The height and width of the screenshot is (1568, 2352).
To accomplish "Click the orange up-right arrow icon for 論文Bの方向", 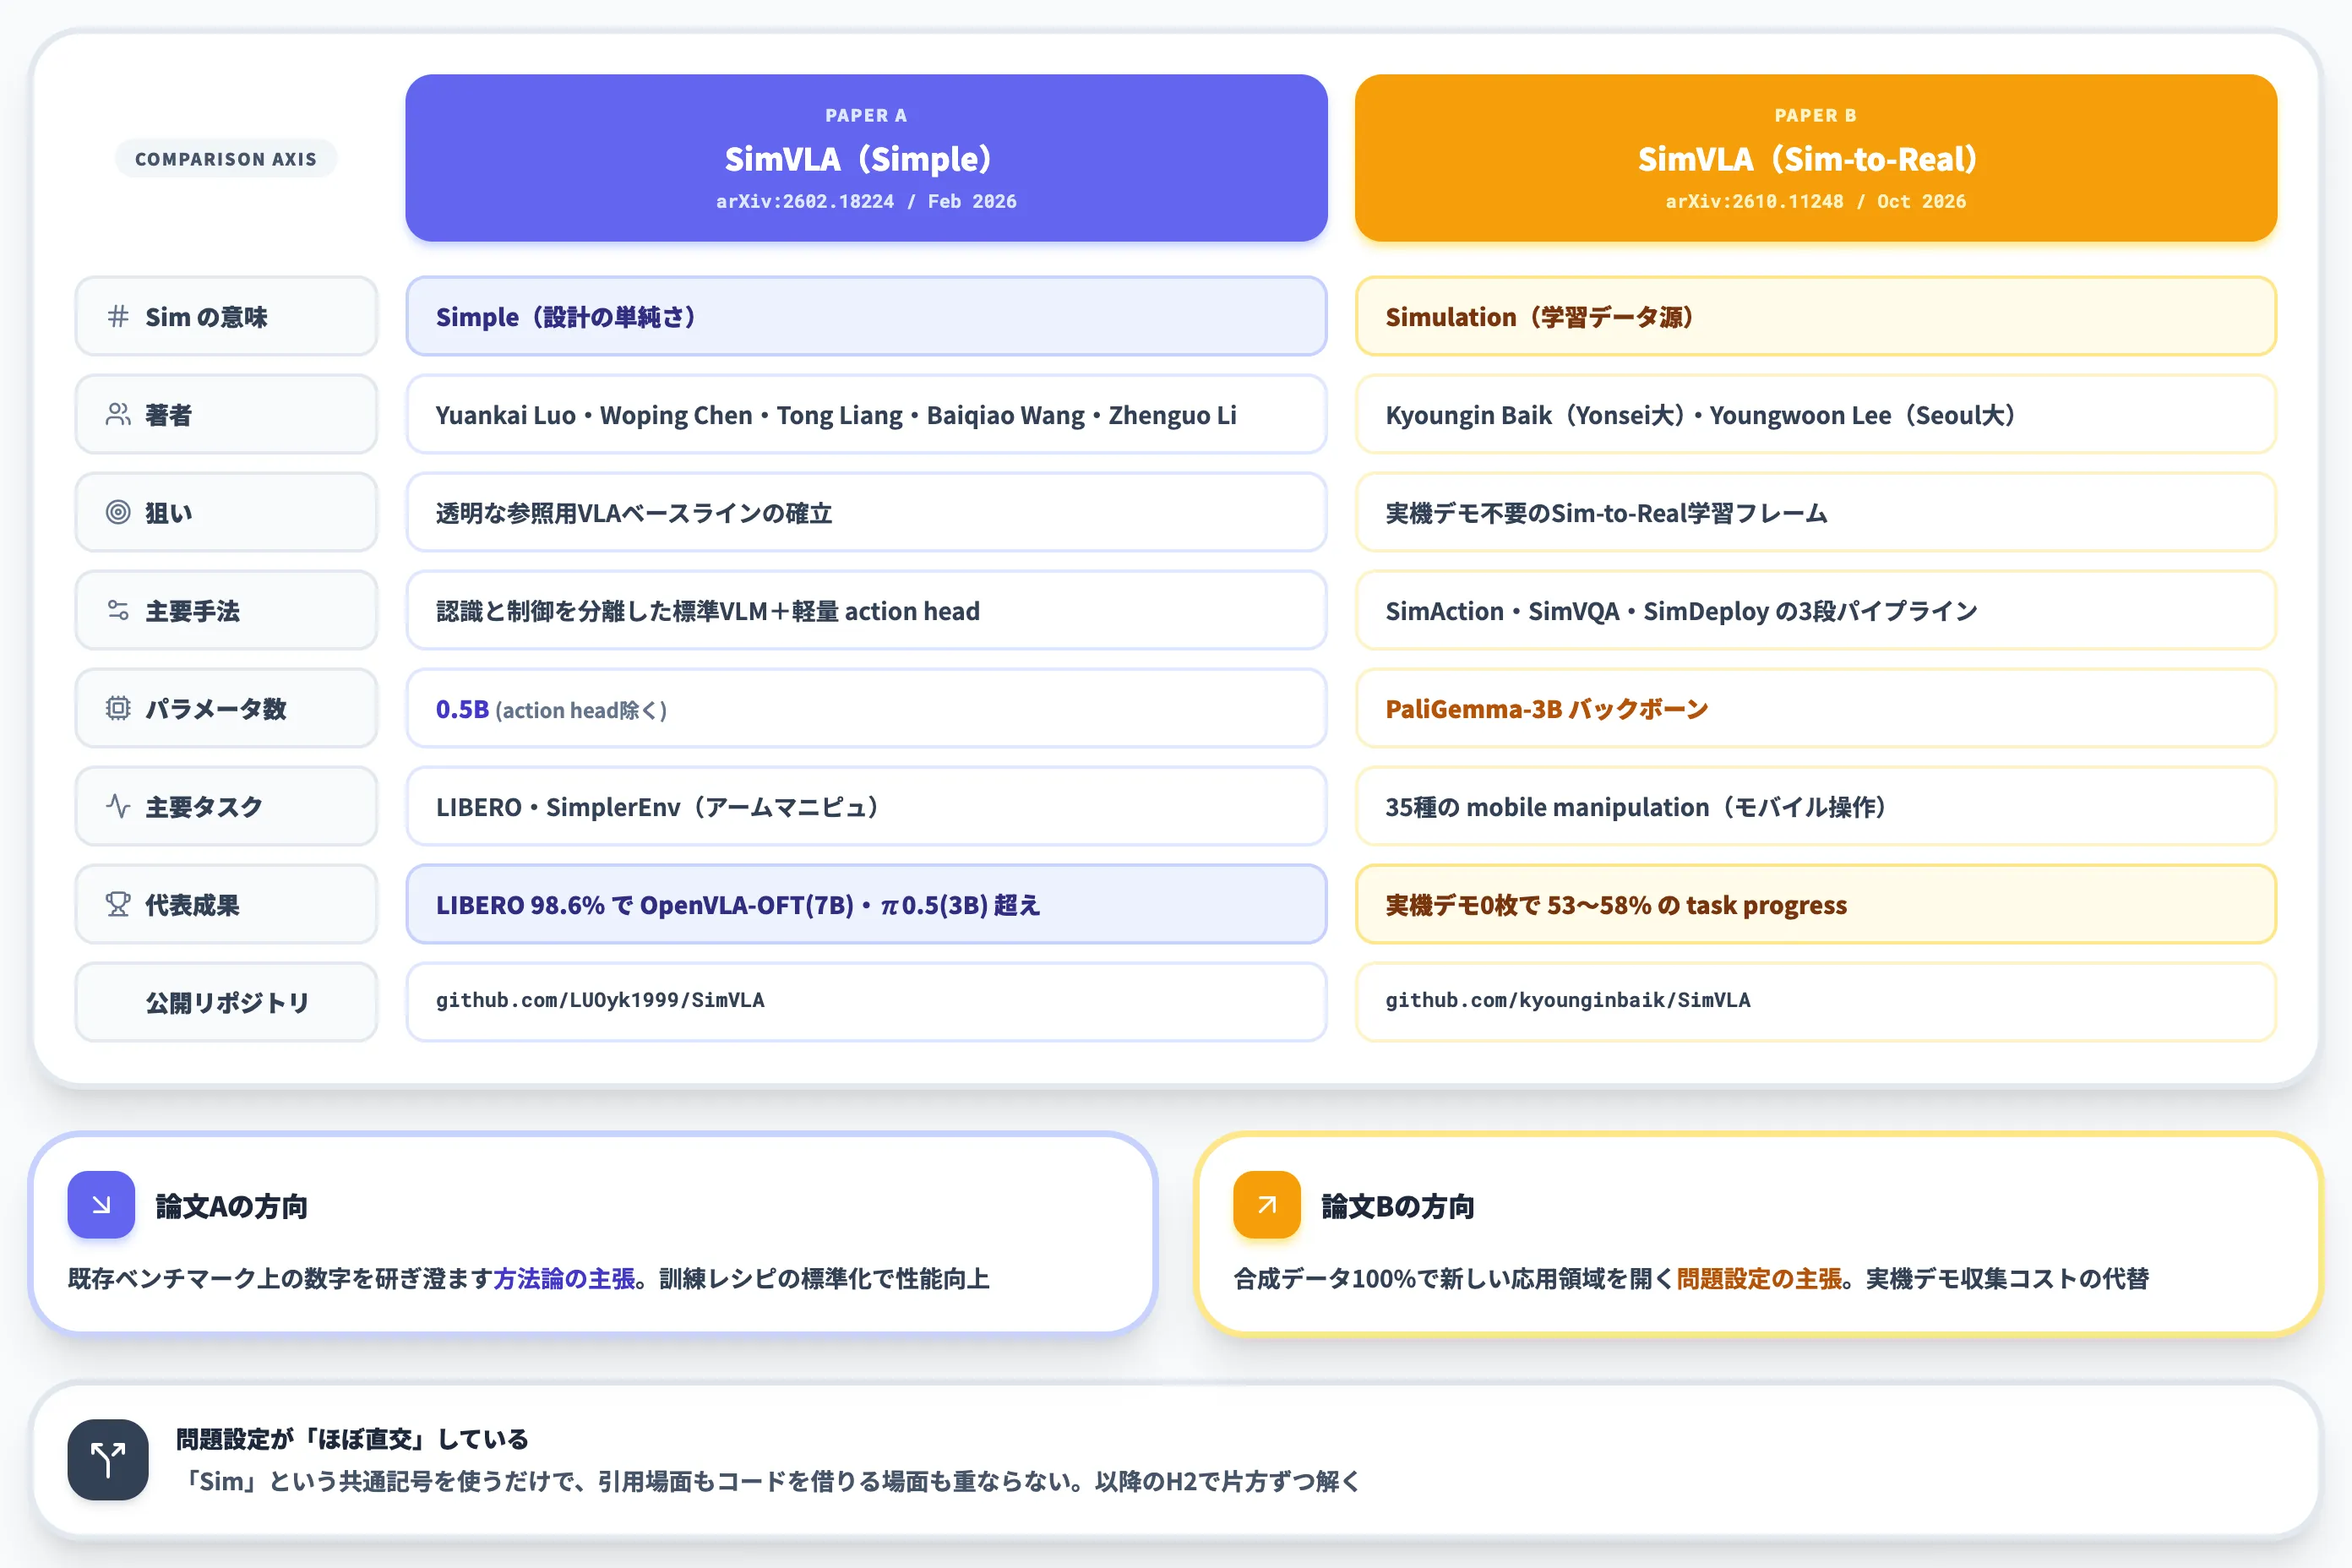I will point(1267,1204).
